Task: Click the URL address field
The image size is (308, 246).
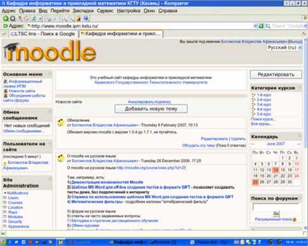Action: click(140, 26)
